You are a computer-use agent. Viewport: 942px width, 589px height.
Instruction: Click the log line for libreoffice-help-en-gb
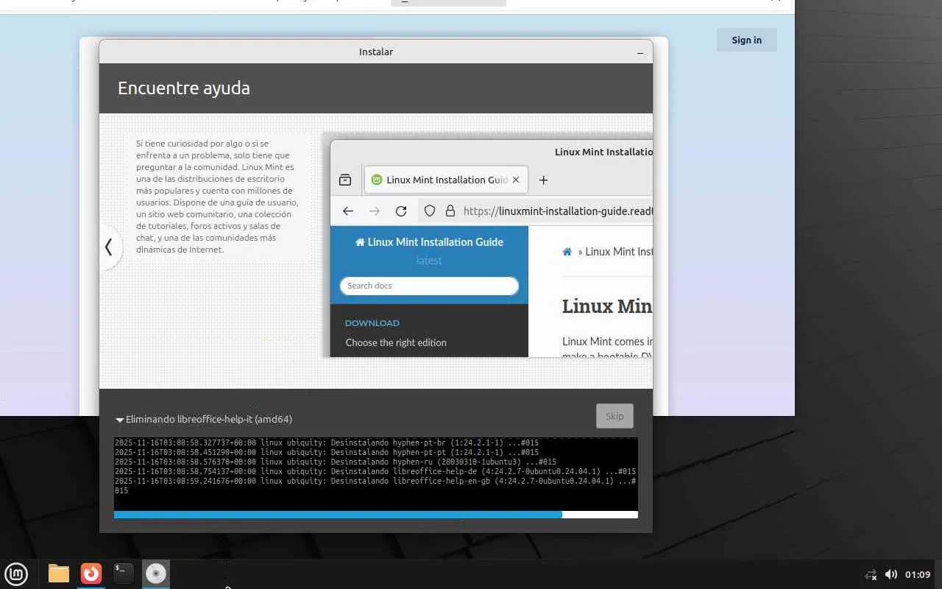(x=375, y=486)
